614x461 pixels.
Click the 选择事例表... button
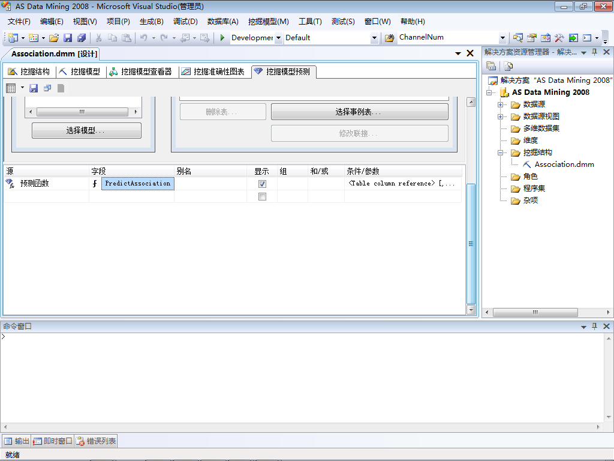pos(360,112)
